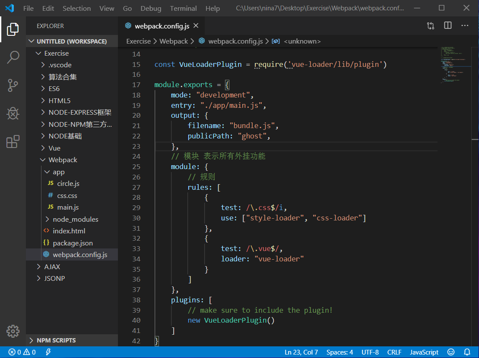Open package.json in the explorer
This screenshot has height=358, width=479.
tap(72, 243)
